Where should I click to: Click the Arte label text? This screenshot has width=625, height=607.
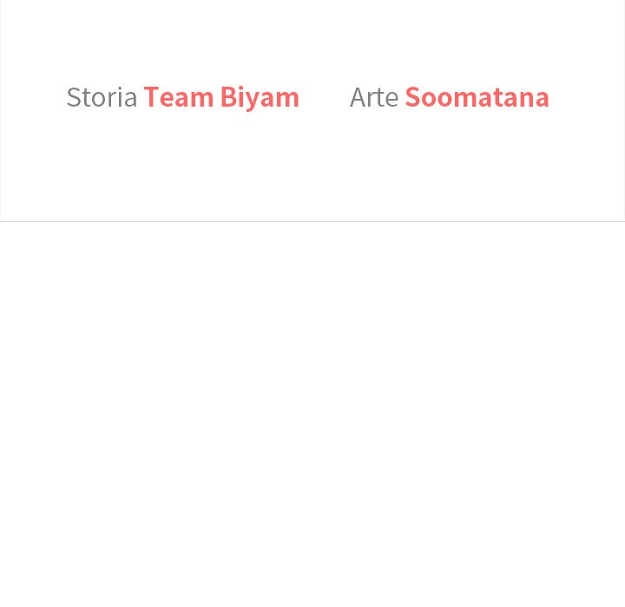pyautogui.click(x=373, y=97)
